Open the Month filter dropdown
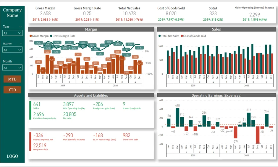Screen dimensions: 278x167 tap(12, 68)
